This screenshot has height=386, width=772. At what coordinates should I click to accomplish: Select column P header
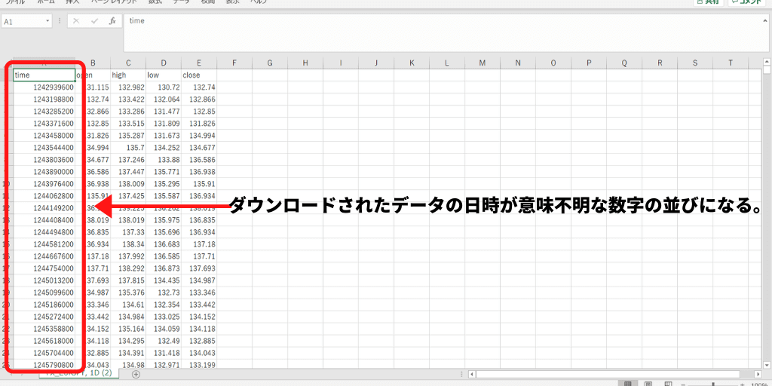point(589,63)
